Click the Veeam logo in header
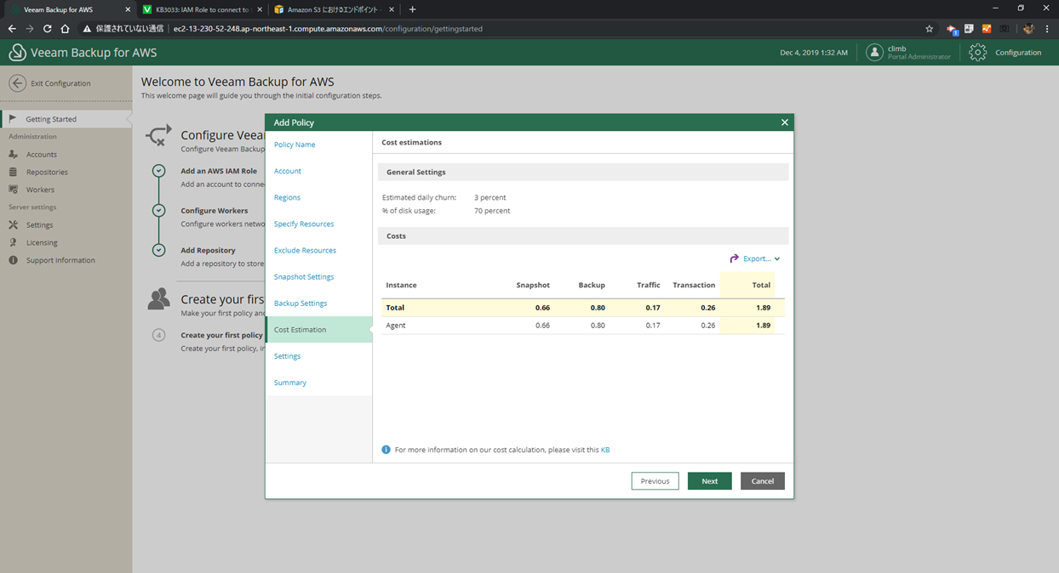Viewport: 1059px width, 573px height. pos(17,53)
